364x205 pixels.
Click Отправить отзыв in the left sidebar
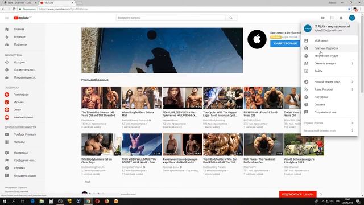tap(23, 176)
